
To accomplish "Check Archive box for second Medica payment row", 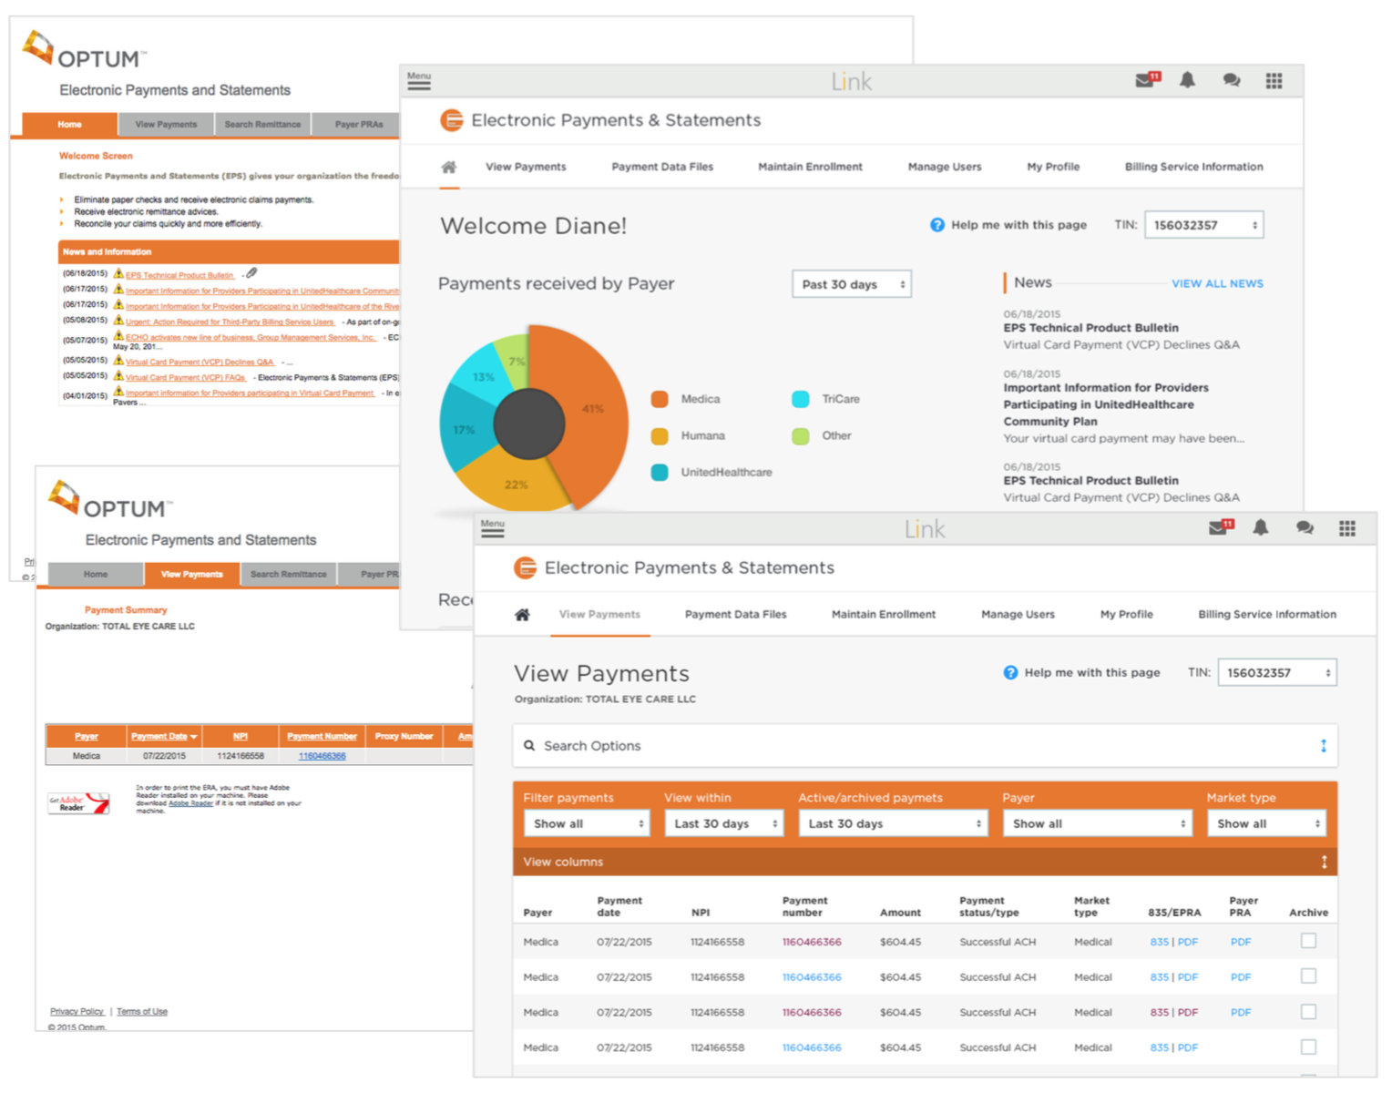I will [1308, 976].
